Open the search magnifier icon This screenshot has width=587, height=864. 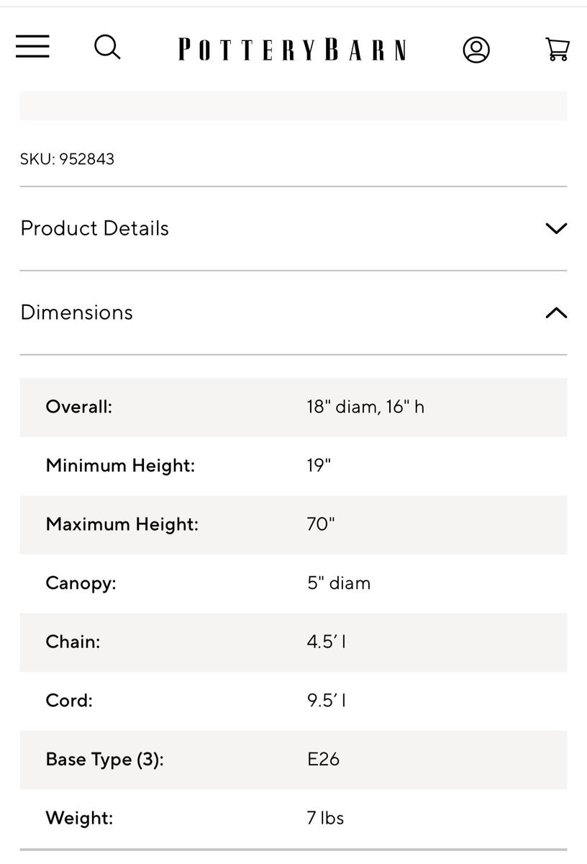point(107,48)
